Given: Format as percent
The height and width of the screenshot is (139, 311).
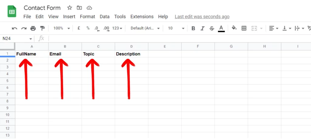Looking at the screenshot, I should point(88,28).
